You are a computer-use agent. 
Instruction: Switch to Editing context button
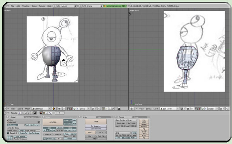pos(32,113)
